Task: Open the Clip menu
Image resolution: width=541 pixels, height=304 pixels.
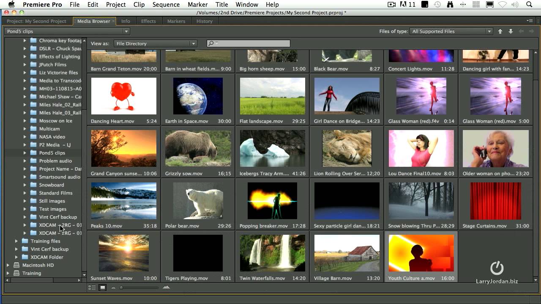Action: click(x=139, y=5)
